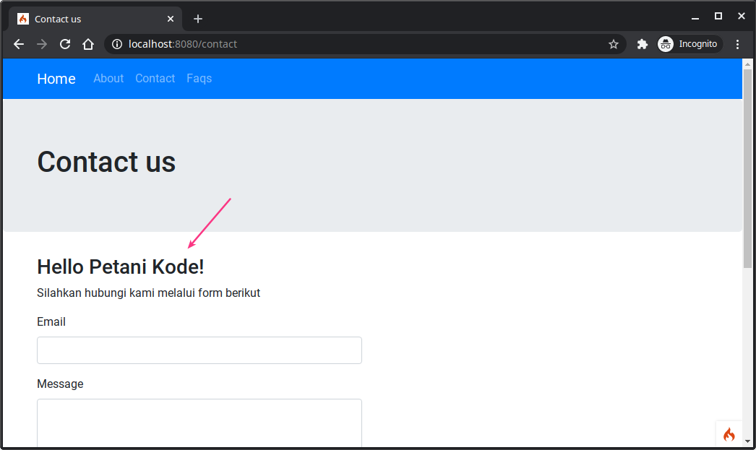Open the CodeIgniter flame icon at bottom right
The height and width of the screenshot is (450, 756).
[729, 434]
